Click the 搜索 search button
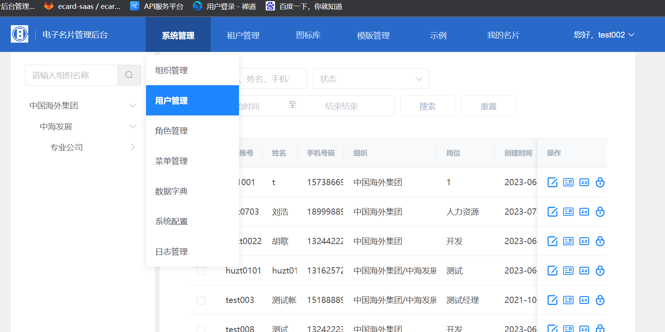 click(x=428, y=106)
